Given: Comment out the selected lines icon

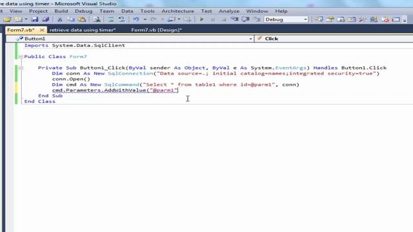Looking at the screenshot, I should pos(110,19).
